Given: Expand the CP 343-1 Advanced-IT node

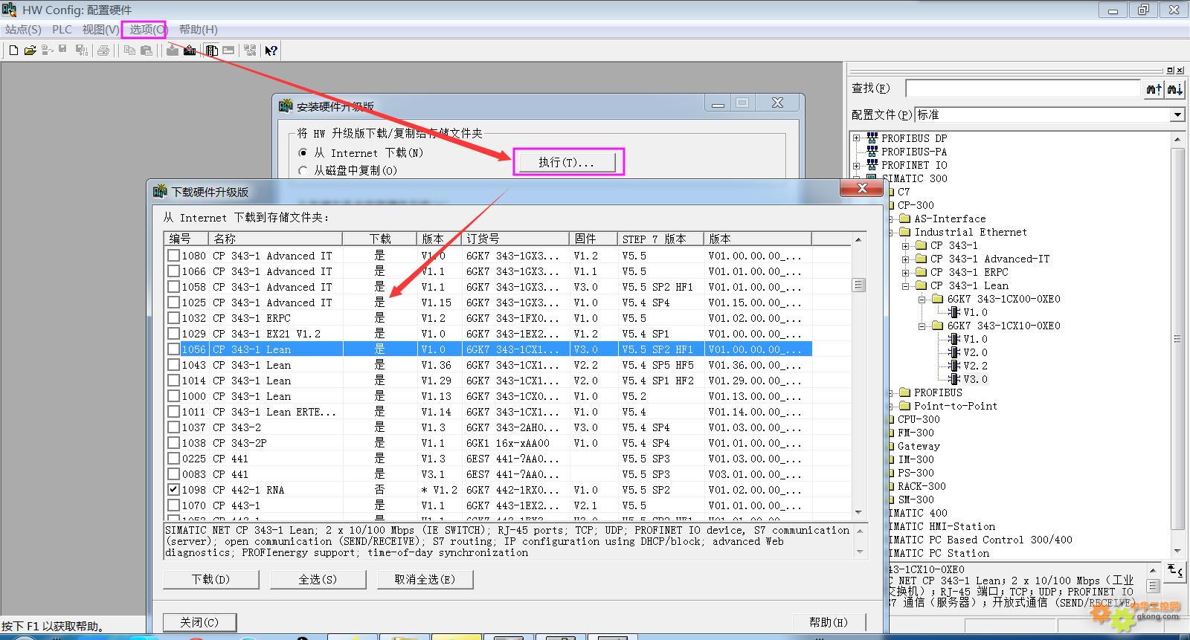Looking at the screenshot, I should 905,259.
